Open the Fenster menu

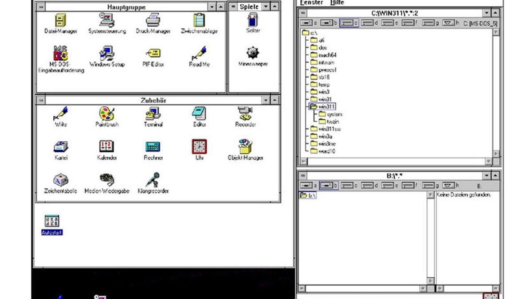[311, 2]
